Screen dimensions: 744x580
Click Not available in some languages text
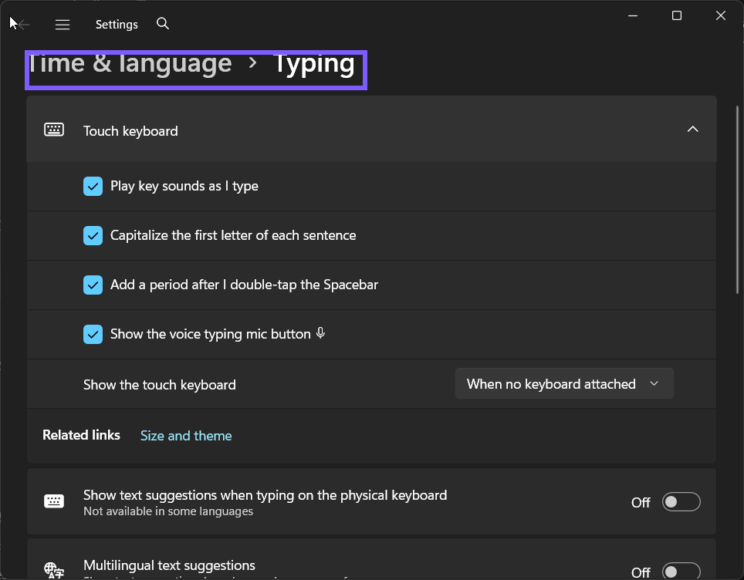pos(168,511)
